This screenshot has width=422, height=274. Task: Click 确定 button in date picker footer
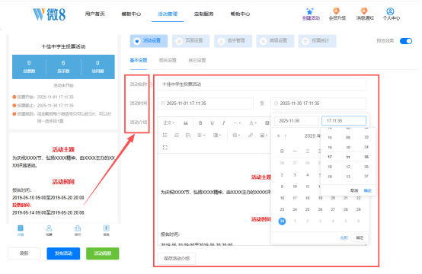pyautogui.click(x=360, y=238)
